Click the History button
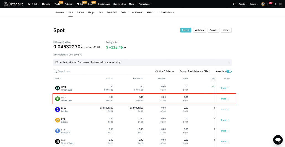This screenshot has height=147, width=285. (226, 30)
